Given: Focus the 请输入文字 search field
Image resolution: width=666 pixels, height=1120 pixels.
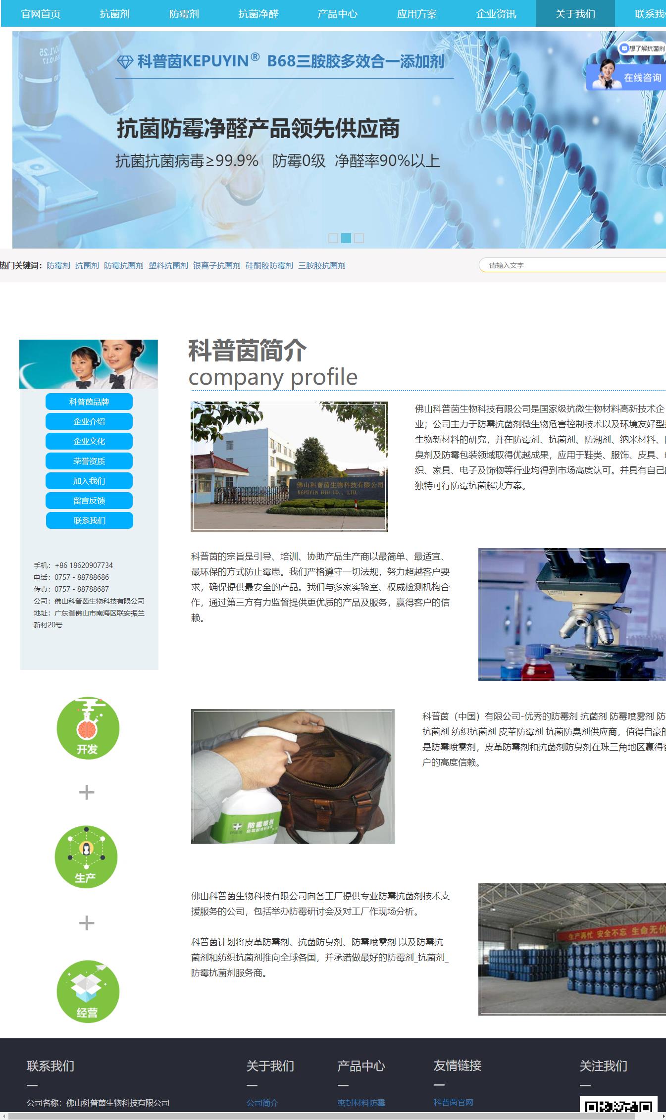Looking at the screenshot, I should click(x=572, y=265).
